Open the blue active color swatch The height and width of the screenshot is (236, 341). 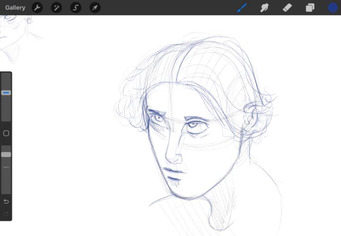[333, 8]
